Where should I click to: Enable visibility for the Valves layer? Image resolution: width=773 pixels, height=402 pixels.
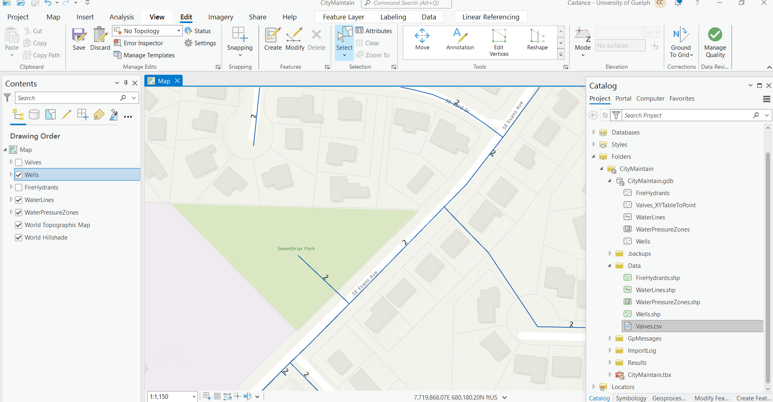point(19,162)
